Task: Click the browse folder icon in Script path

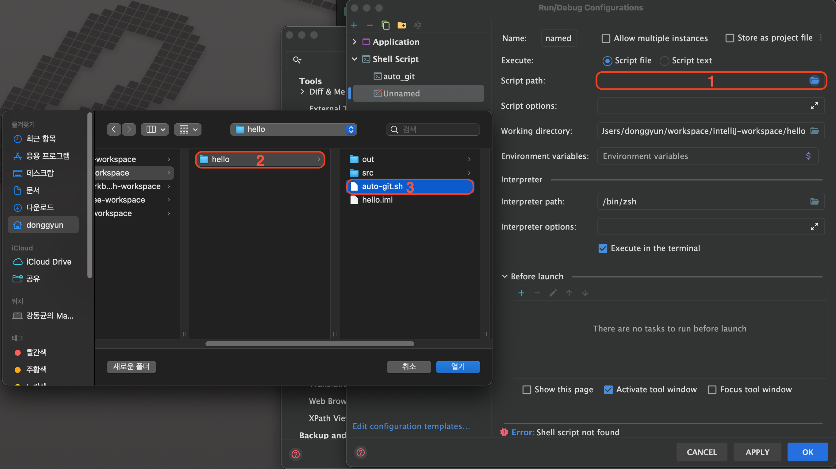Action: [814, 80]
